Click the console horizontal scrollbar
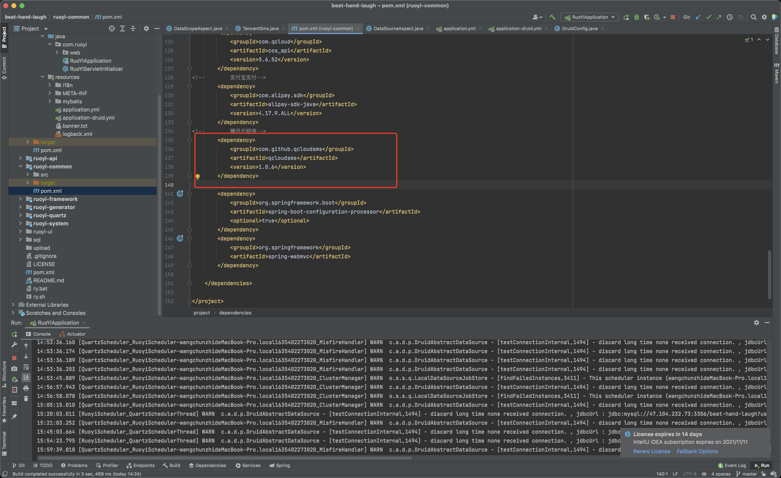Viewport: 781px width, 478px height. coord(224,458)
